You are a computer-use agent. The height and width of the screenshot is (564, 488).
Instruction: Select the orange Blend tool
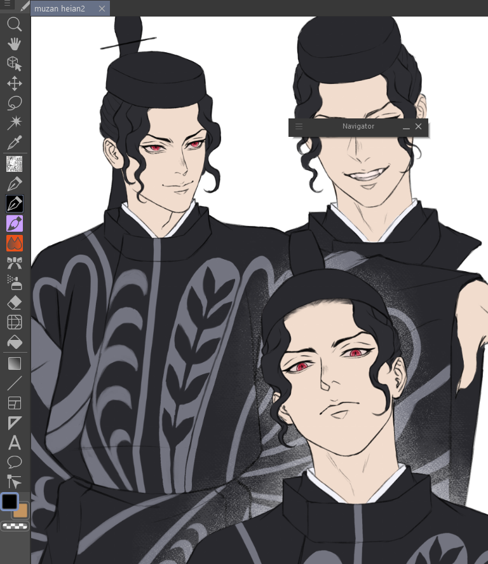(x=15, y=243)
